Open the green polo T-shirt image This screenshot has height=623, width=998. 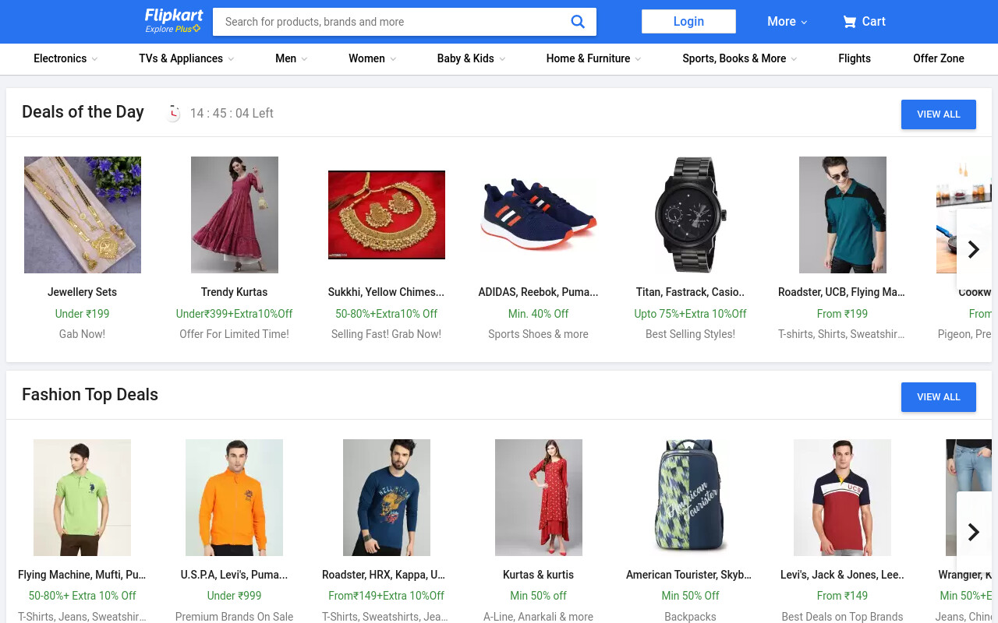pyautogui.click(x=83, y=498)
